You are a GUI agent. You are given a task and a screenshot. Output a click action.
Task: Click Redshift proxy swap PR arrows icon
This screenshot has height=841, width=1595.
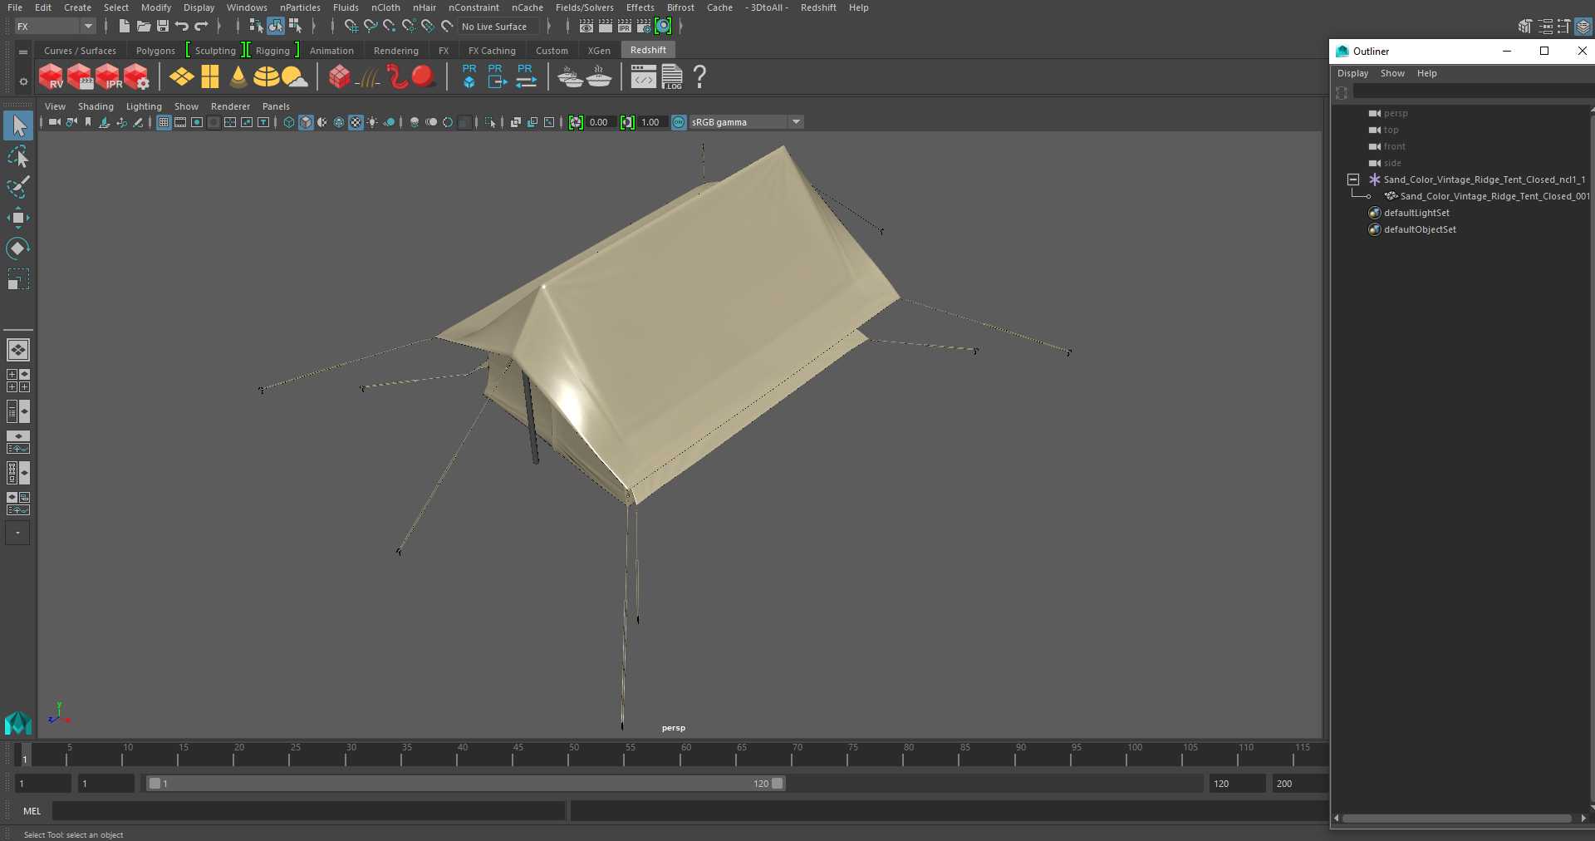tap(526, 76)
